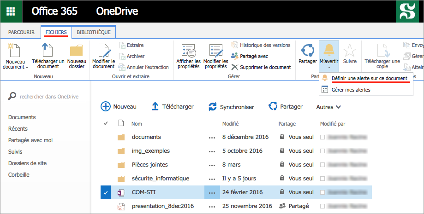The width and height of the screenshot is (424, 214).
Task: Click the img_exemples folder icon
Action: tap(121, 151)
